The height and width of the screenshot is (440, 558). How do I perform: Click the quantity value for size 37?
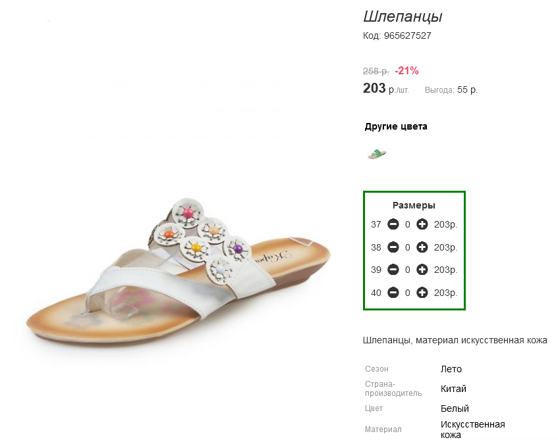coord(408,225)
